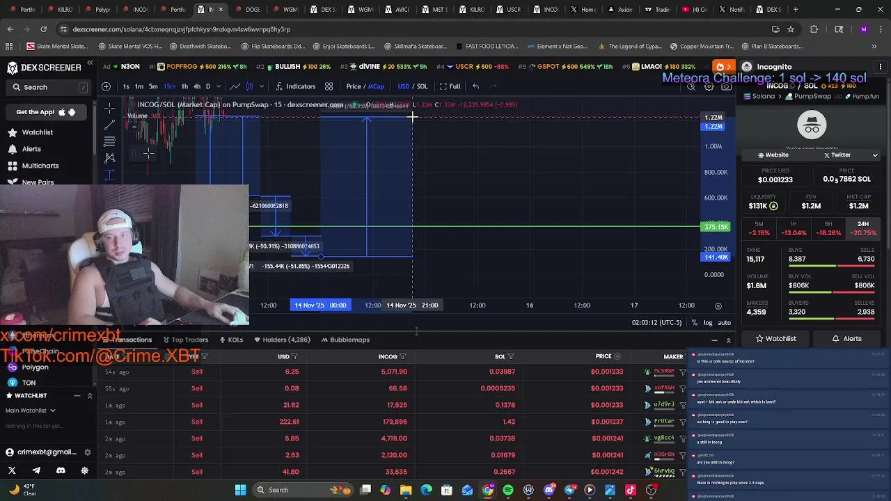Screen dimensions: 891x501
Task: Open account settings gear beside email
Action: [88, 452]
